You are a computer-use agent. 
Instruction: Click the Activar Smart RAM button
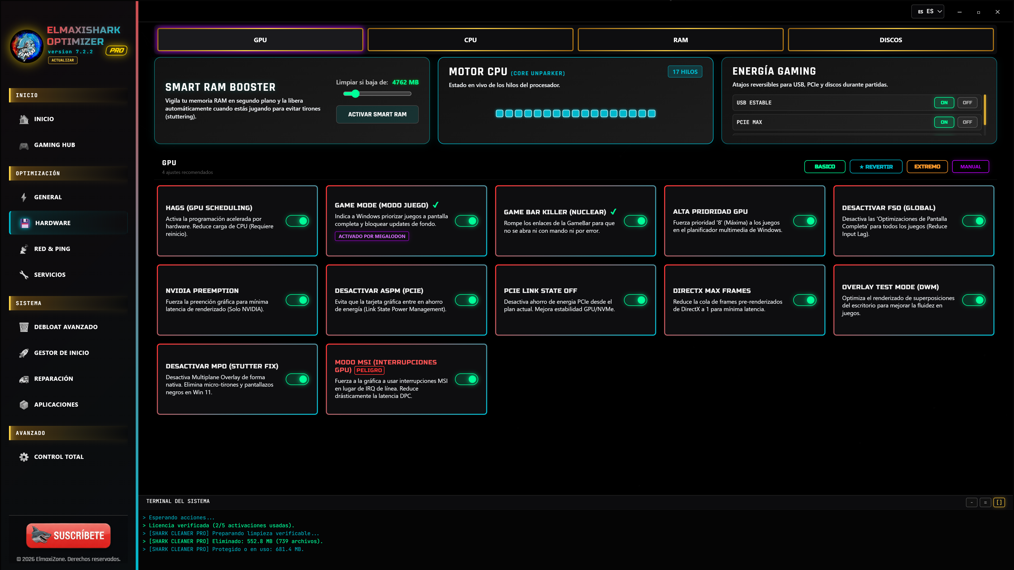pyautogui.click(x=377, y=115)
